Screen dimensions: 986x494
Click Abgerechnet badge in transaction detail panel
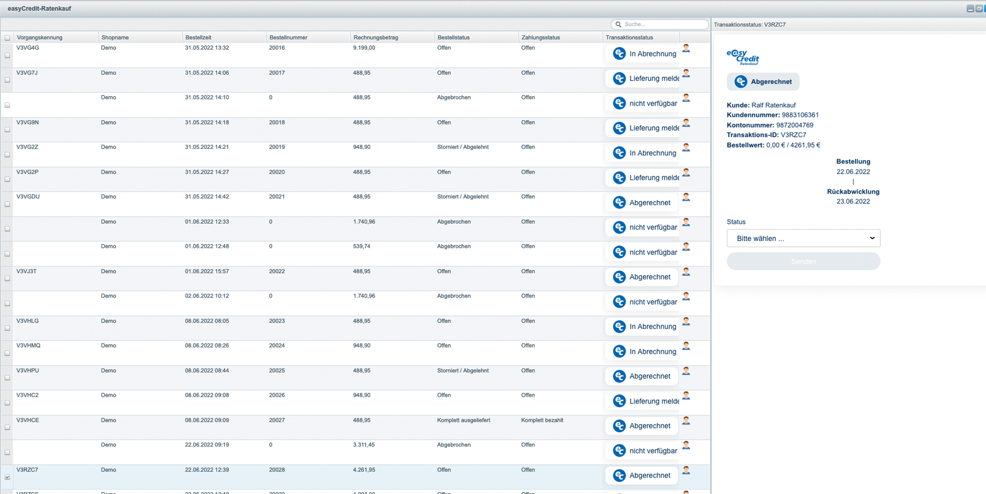point(763,82)
